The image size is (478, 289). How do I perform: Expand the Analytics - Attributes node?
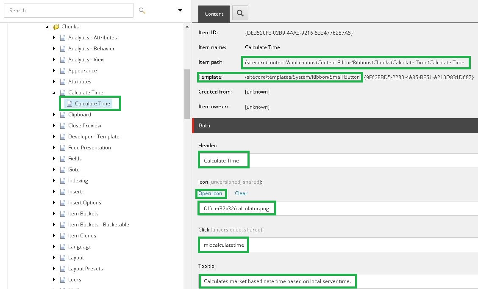54,38
